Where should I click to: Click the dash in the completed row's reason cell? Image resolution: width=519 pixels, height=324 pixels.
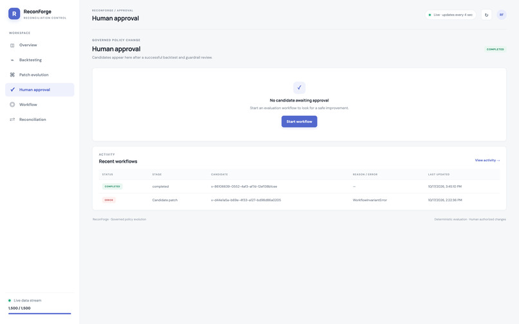354,186
